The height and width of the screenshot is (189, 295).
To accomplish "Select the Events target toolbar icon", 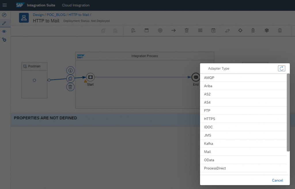I will pos(160,30).
